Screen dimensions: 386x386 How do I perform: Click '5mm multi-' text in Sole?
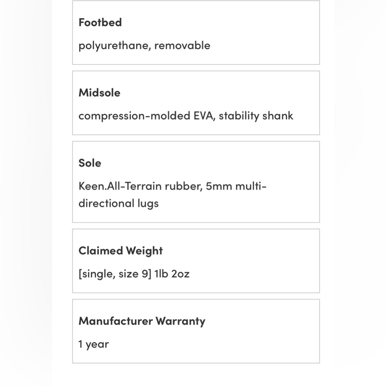pos(236,186)
